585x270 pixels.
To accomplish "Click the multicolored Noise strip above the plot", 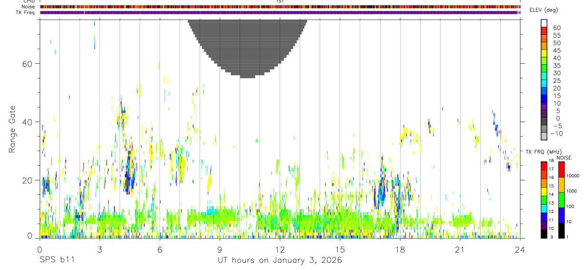I will tap(280, 7).
